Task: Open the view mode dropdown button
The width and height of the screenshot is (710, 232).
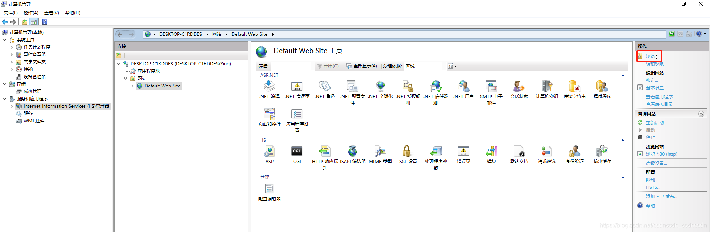Action: tap(452, 66)
